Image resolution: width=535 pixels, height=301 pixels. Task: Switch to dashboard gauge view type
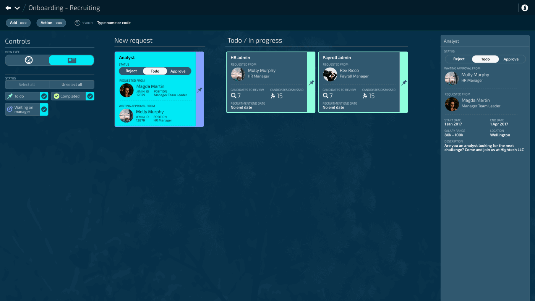pos(28,60)
